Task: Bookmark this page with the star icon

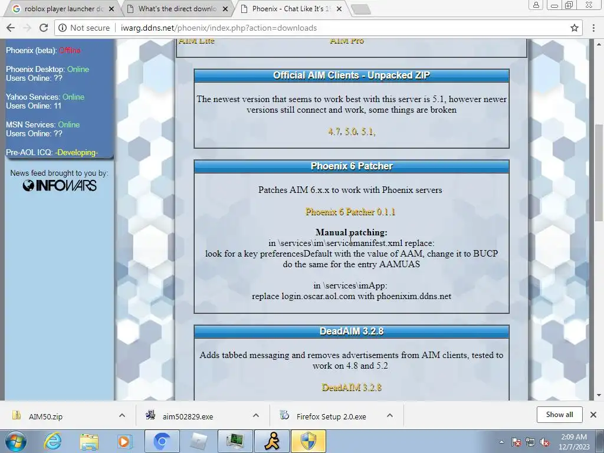Action: click(575, 28)
